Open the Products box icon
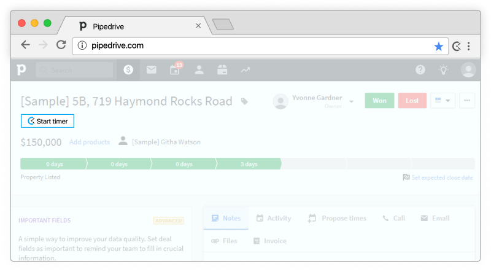 (222, 69)
